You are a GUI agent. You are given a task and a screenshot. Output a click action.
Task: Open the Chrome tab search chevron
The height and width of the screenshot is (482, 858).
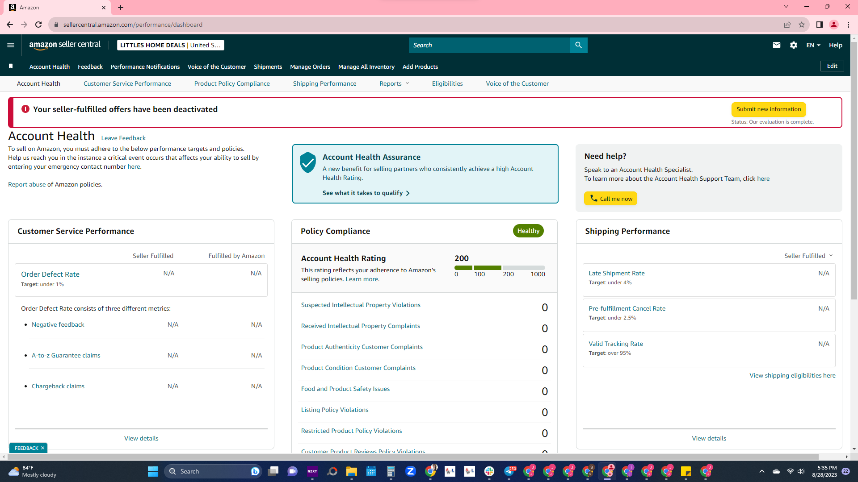[x=786, y=7]
